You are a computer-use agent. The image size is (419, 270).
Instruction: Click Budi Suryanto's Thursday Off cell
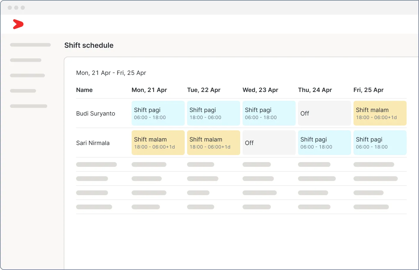click(x=325, y=113)
